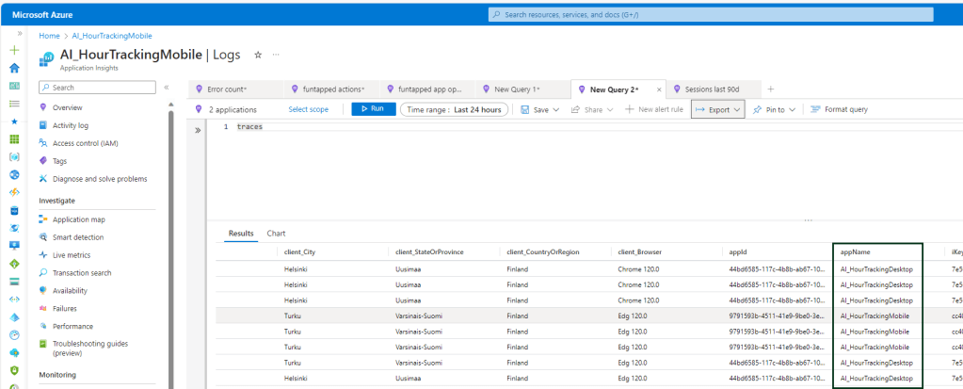Open Live metrics from sidebar
963x389 pixels.
point(72,255)
